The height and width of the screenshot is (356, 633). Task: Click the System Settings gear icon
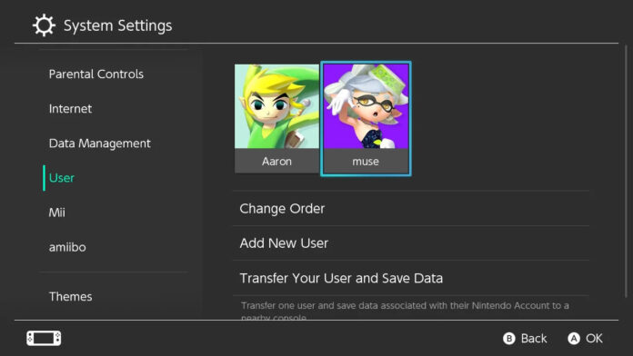44,25
